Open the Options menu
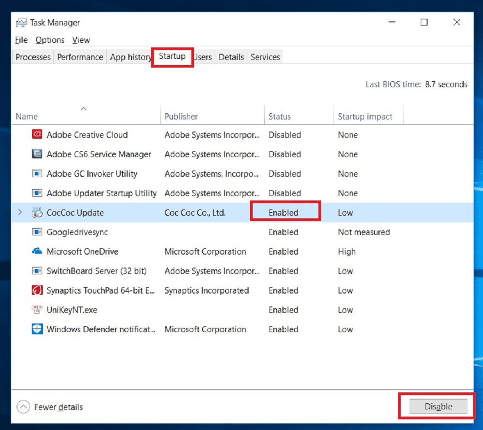The width and height of the screenshot is (483, 430). coord(50,40)
